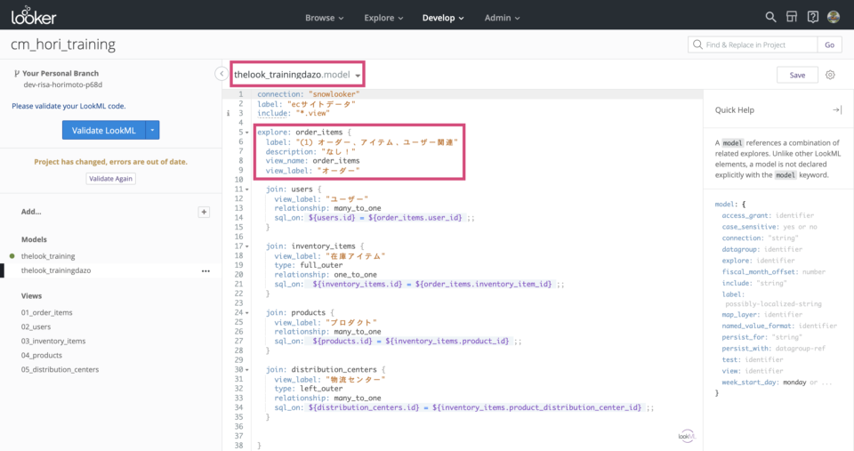Screen dimensions: 854x451
Task: Open 04_products view
Action: [x=42, y=355]
